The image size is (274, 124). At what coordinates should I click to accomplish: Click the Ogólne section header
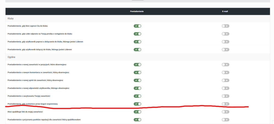click(x=12, y=57)
